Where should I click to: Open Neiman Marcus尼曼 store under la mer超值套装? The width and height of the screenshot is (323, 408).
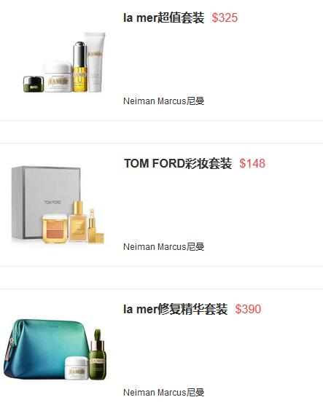point(163,101)
